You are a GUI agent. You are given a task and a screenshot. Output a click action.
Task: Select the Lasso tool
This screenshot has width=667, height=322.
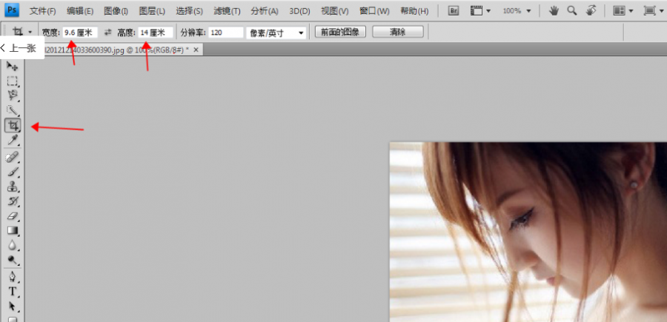tap(13, 95)
